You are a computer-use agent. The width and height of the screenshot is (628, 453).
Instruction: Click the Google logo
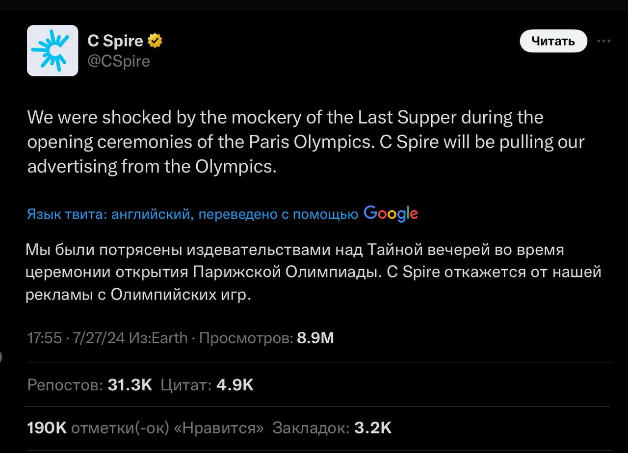coord(391,214)
